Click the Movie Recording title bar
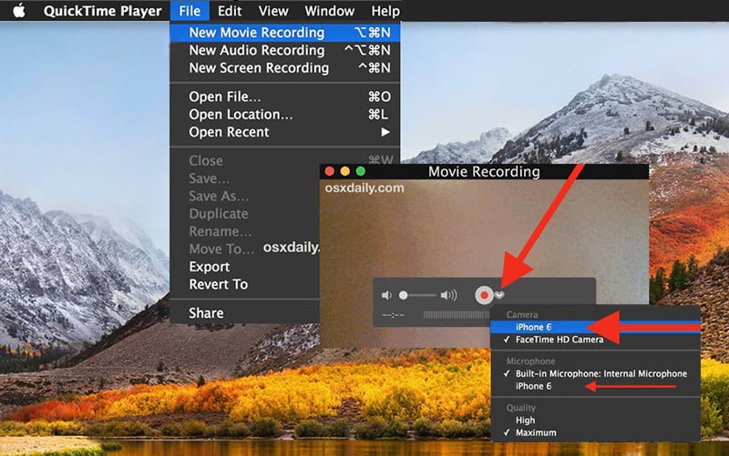The width and height of the screenshot is (729, 456). (x=484, y=171)
